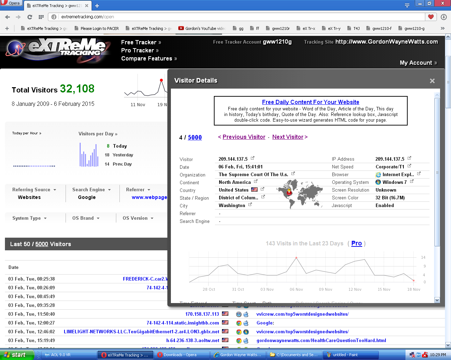
Task: Open external link icon beside Washington city
Action: (x=250, y=205)
